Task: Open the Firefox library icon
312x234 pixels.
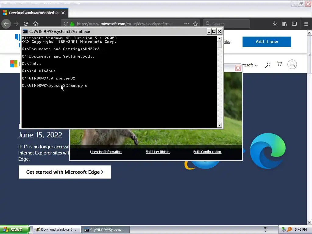Action: coord(285,24)
